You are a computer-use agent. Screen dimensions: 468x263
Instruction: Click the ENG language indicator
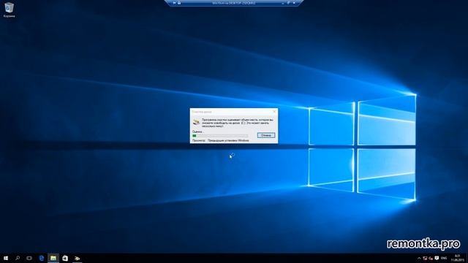(x=444, y=258)
